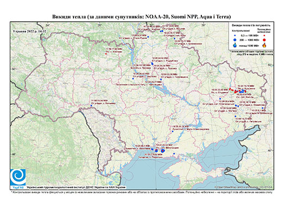The width and height of the screenshot is (283, 200).
Task: Select the large blue marker with red center near Виноградне
Action: coord(163,151)
